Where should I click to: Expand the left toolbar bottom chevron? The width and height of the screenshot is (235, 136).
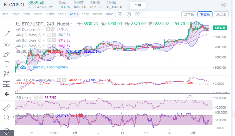(x=7, y=133)
